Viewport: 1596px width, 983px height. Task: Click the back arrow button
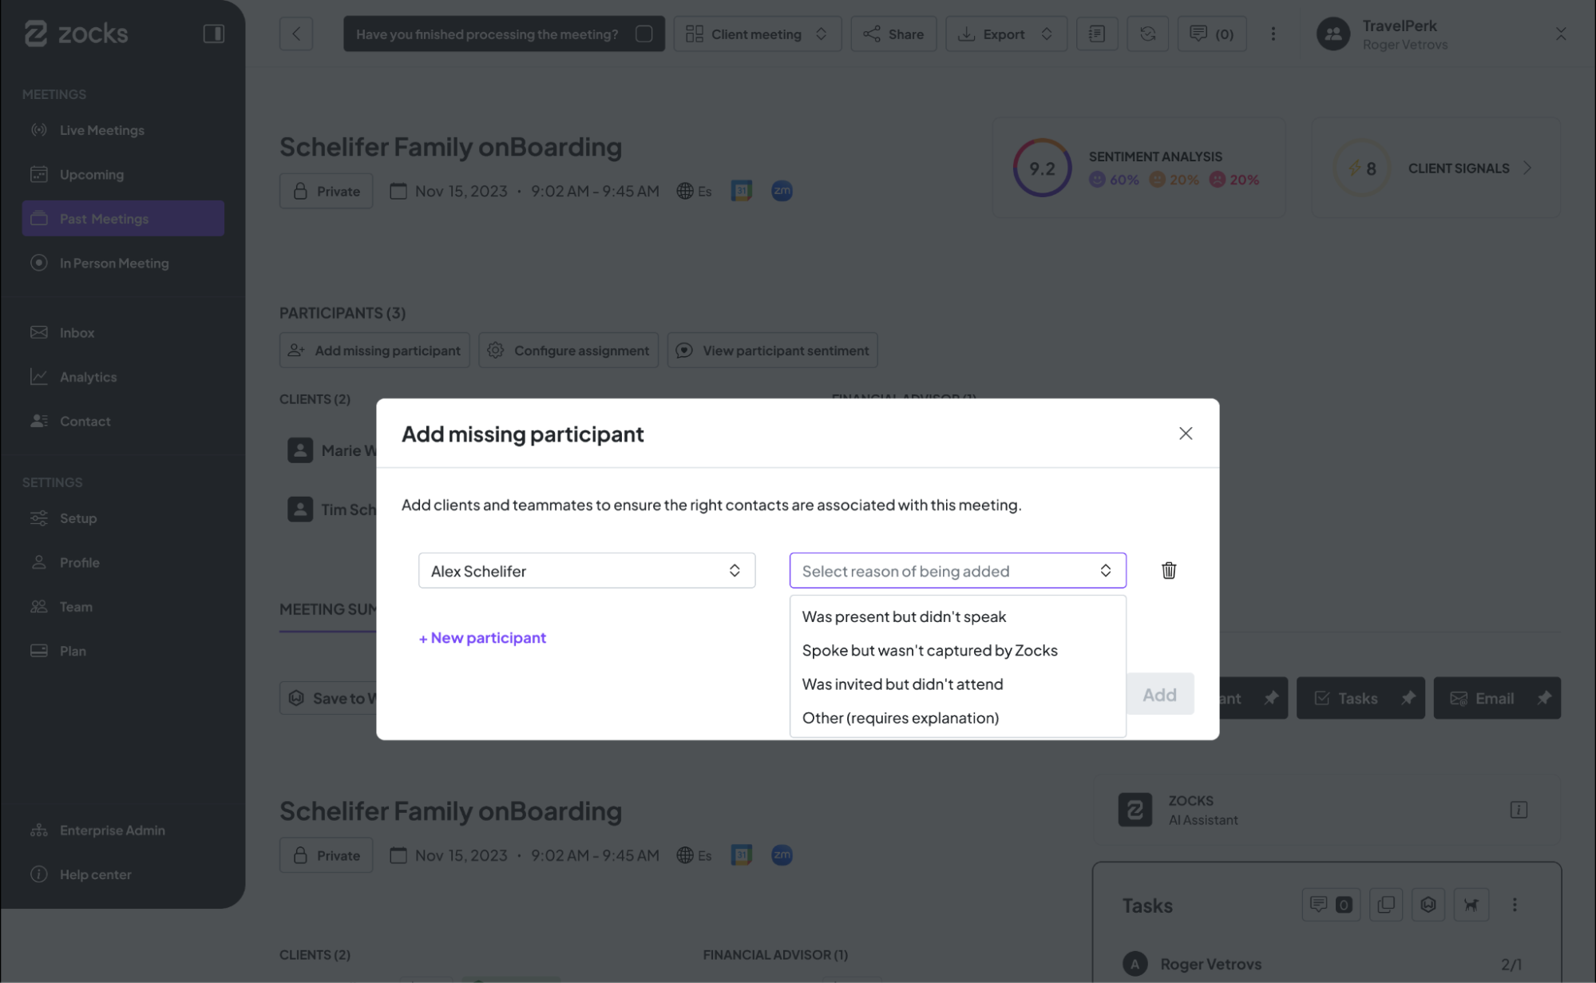pos(296,34)
